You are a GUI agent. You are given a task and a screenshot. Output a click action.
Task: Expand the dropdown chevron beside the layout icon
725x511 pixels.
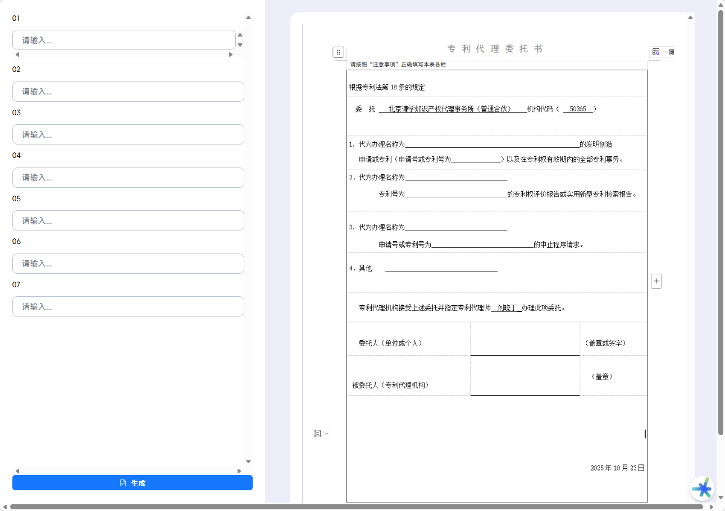point(327,433)
